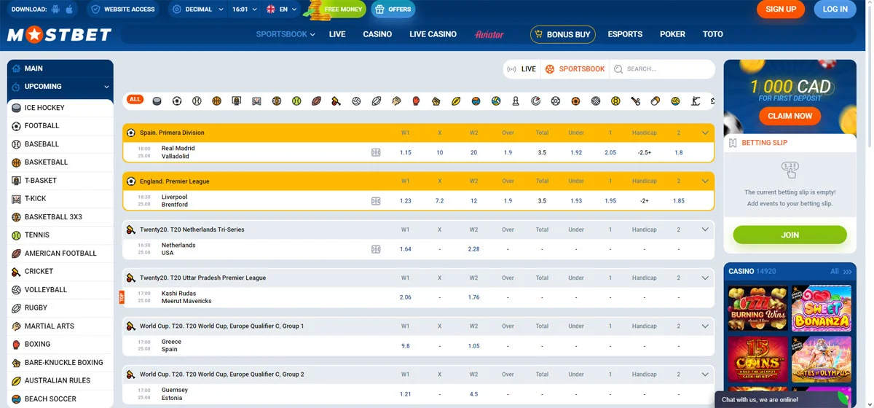Select the cricket filter icon in sports row
This screenshot has height=408, width=874.
point(336,101)
